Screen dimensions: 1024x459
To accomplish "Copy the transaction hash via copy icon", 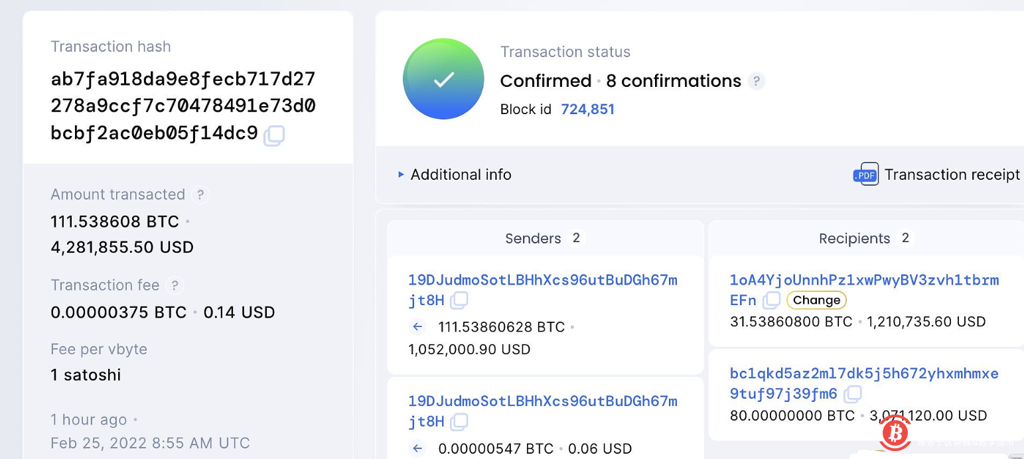I will pyautogui.click(x=274, y=136).
